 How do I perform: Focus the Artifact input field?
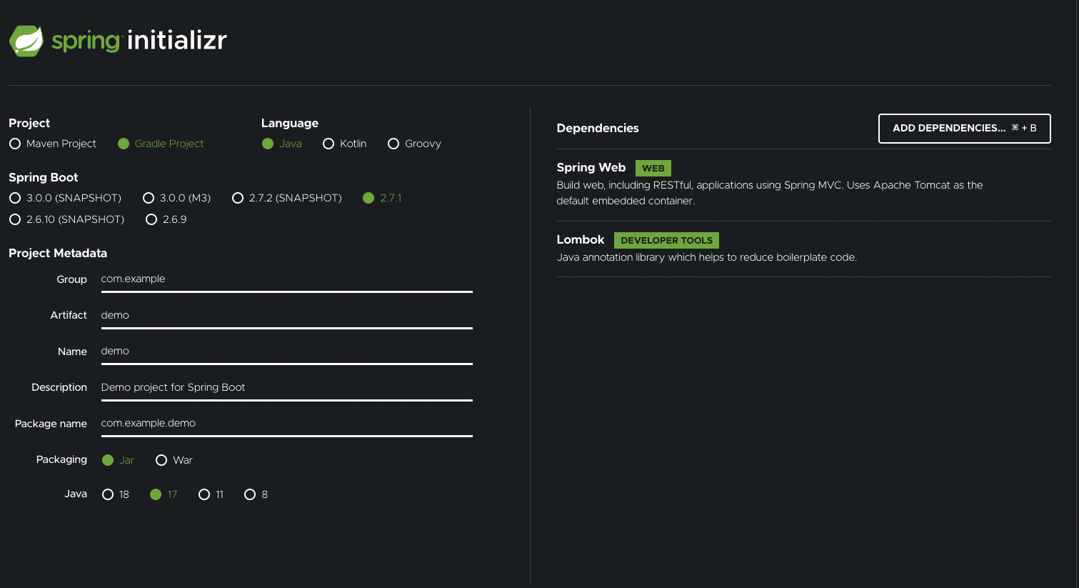pos(286,316)
